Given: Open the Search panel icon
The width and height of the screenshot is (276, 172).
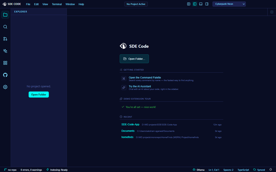Looking at the screenshot, I should click(5, 27).
